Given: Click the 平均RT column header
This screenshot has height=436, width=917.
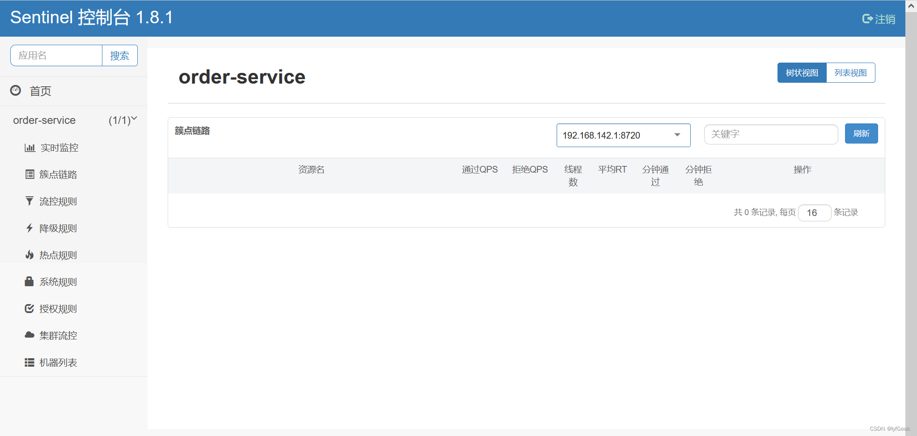Looking at the screenshot, I should 613,169.
